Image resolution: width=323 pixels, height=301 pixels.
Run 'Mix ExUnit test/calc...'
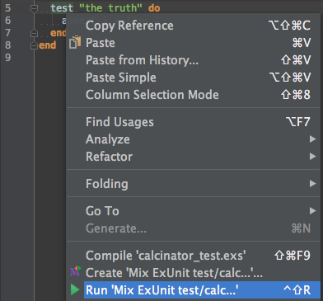[194, 290]
